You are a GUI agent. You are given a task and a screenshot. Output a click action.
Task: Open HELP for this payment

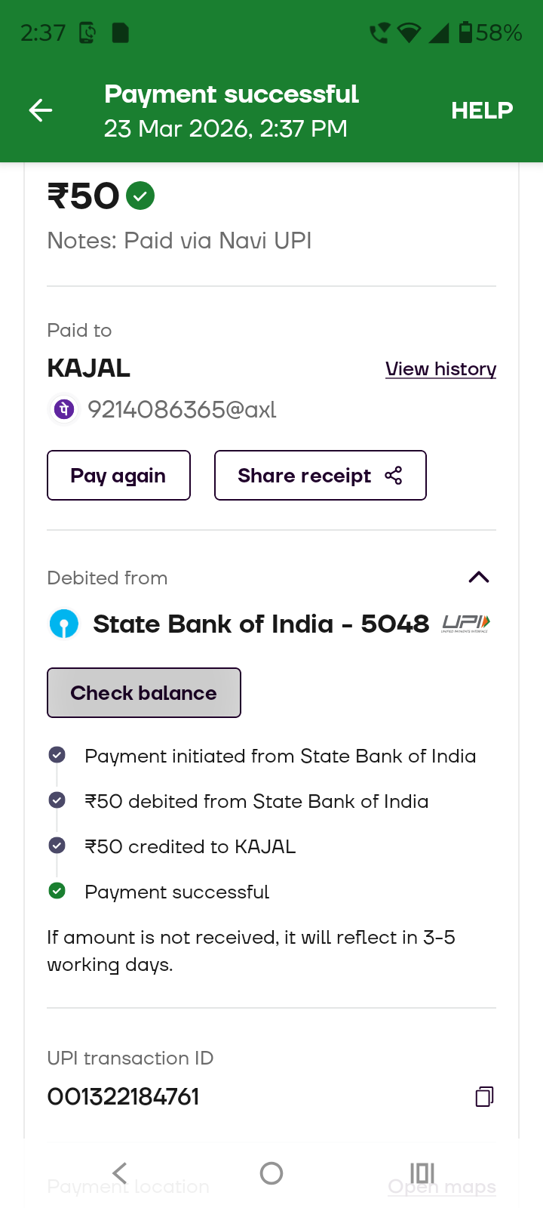coord(482,111)
